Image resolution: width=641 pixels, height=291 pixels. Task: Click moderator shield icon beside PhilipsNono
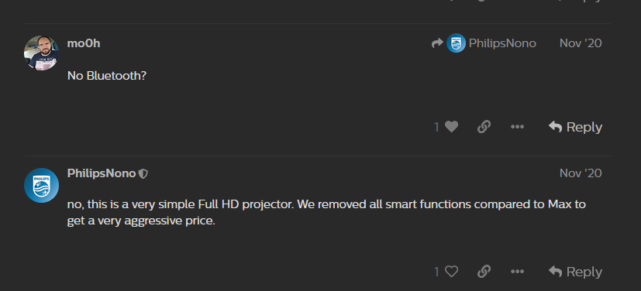pos(143,174)
